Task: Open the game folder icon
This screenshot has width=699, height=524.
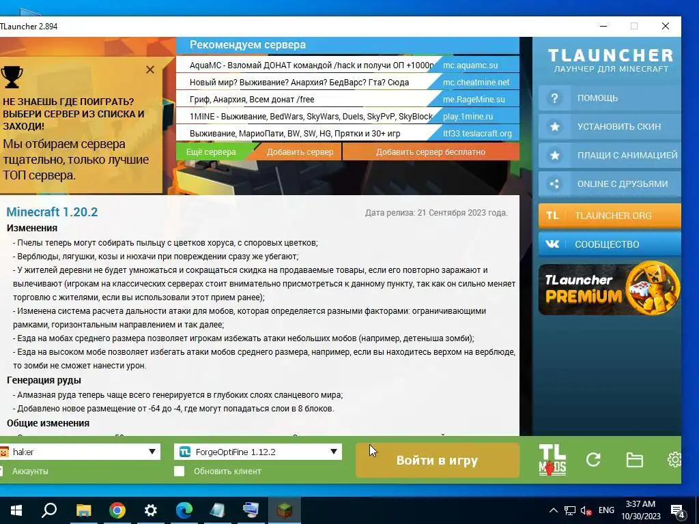Action: tap(634, 460)
